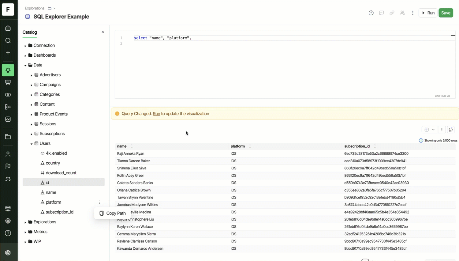The image size is (459, 261).
Task: Click the info icon beside row limit notice
Action: (421, 140)
